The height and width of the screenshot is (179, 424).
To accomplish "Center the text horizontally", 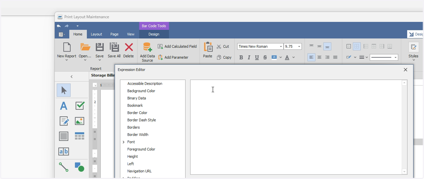I will coord(319,57).
